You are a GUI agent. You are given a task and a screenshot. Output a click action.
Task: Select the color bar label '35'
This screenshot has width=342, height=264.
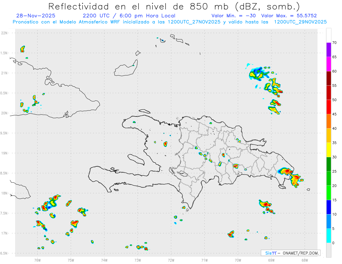click(335, 143)
